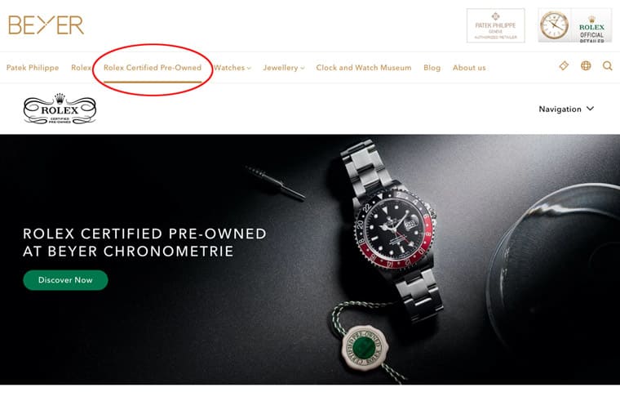Expand the Navigation dropdown
The width and height of the screenshot is (620, 410).
click(x=566, y=109)
